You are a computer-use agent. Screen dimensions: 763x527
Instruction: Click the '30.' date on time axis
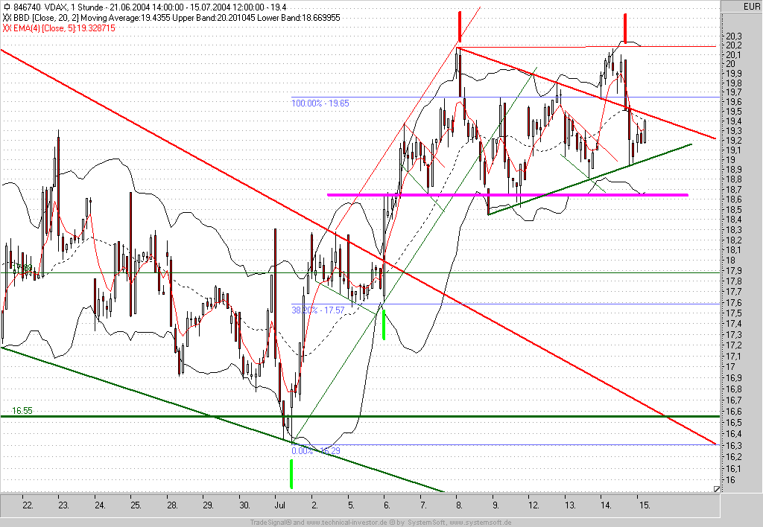244,505
